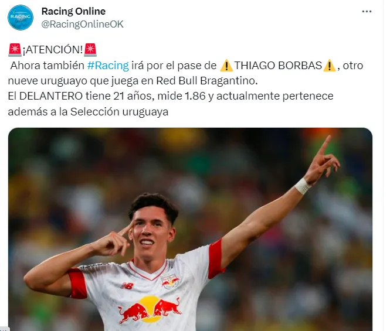Click the player's face in the photo
This screenshot has height=331, width=390.
click(150, 231)
